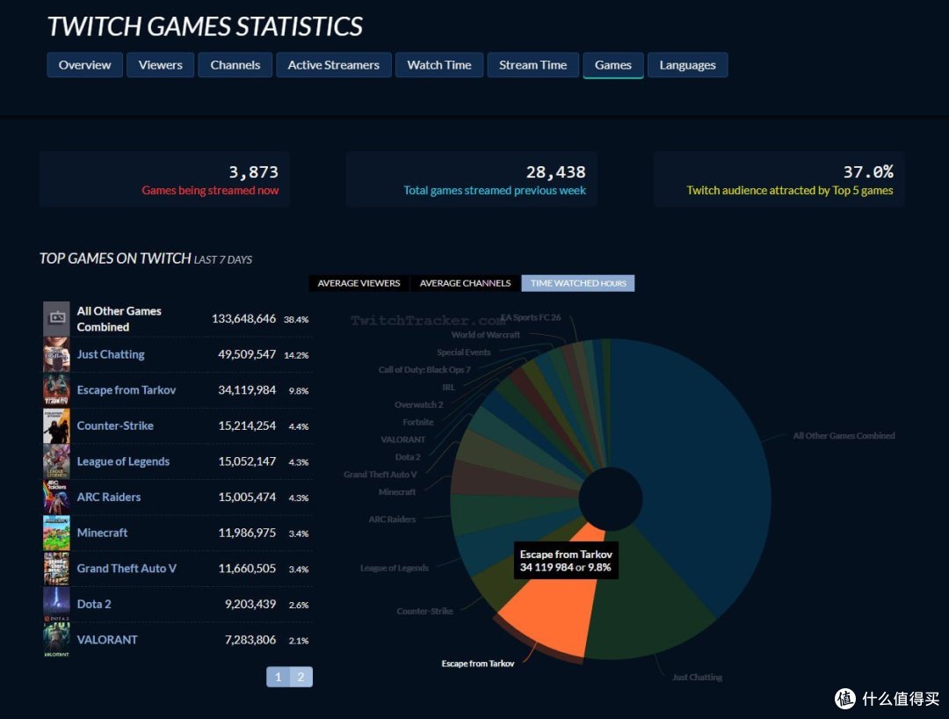Open the Minecraft link
The image size is (949, 719).
[102, 533]
